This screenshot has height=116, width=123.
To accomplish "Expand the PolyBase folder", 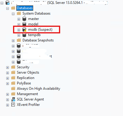I will (7, 83).
